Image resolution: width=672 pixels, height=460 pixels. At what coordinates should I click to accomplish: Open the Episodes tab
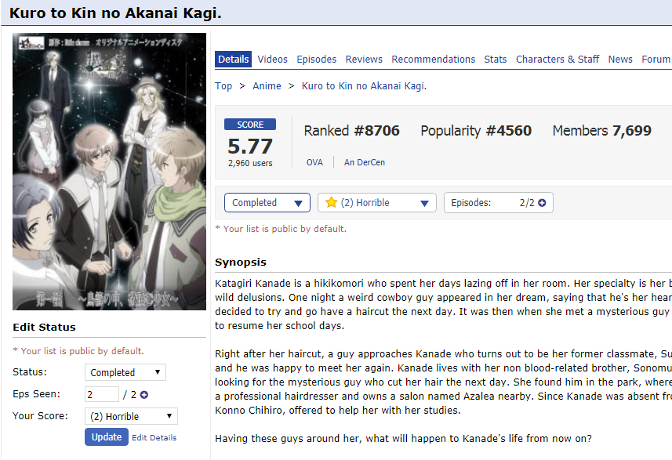coord(316,59)
